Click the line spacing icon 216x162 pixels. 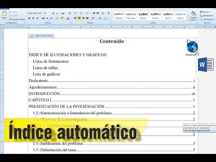click(93, 18)
